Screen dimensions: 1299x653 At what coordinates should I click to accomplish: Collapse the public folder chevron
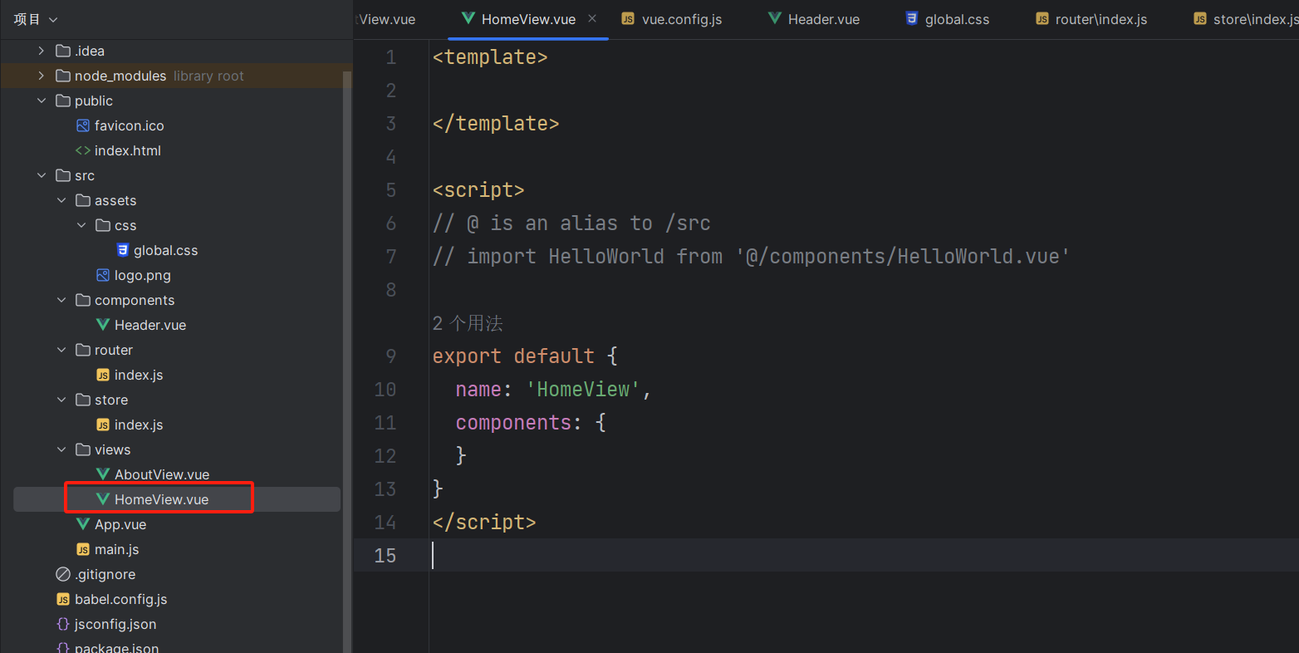click(x=42, y=101)
